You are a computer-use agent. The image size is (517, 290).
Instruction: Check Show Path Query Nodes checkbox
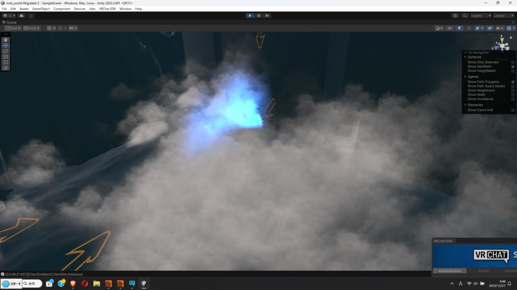click(513, 86)
